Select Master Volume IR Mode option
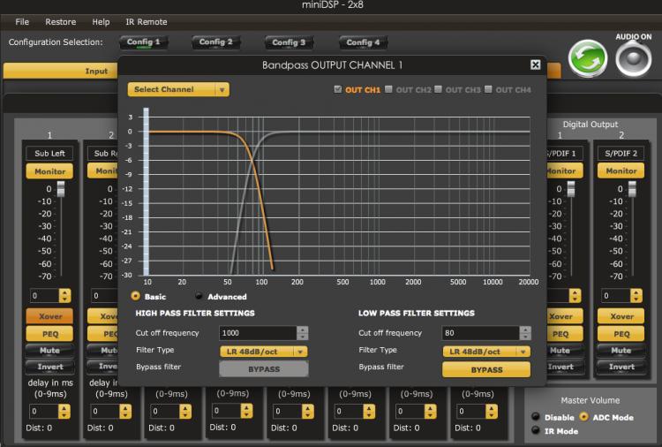Screen dimensions: 662x447 click(x=536, y=430)
